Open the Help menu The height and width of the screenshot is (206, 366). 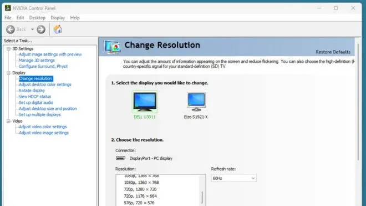[75, 18]
